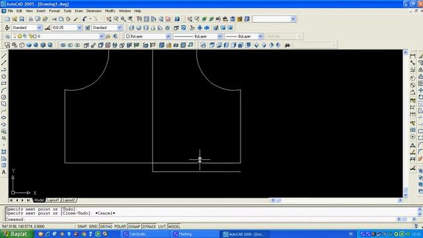Open the ISO-25 dimension style dropdown
The image size is (423, 238).
[79, 28]
